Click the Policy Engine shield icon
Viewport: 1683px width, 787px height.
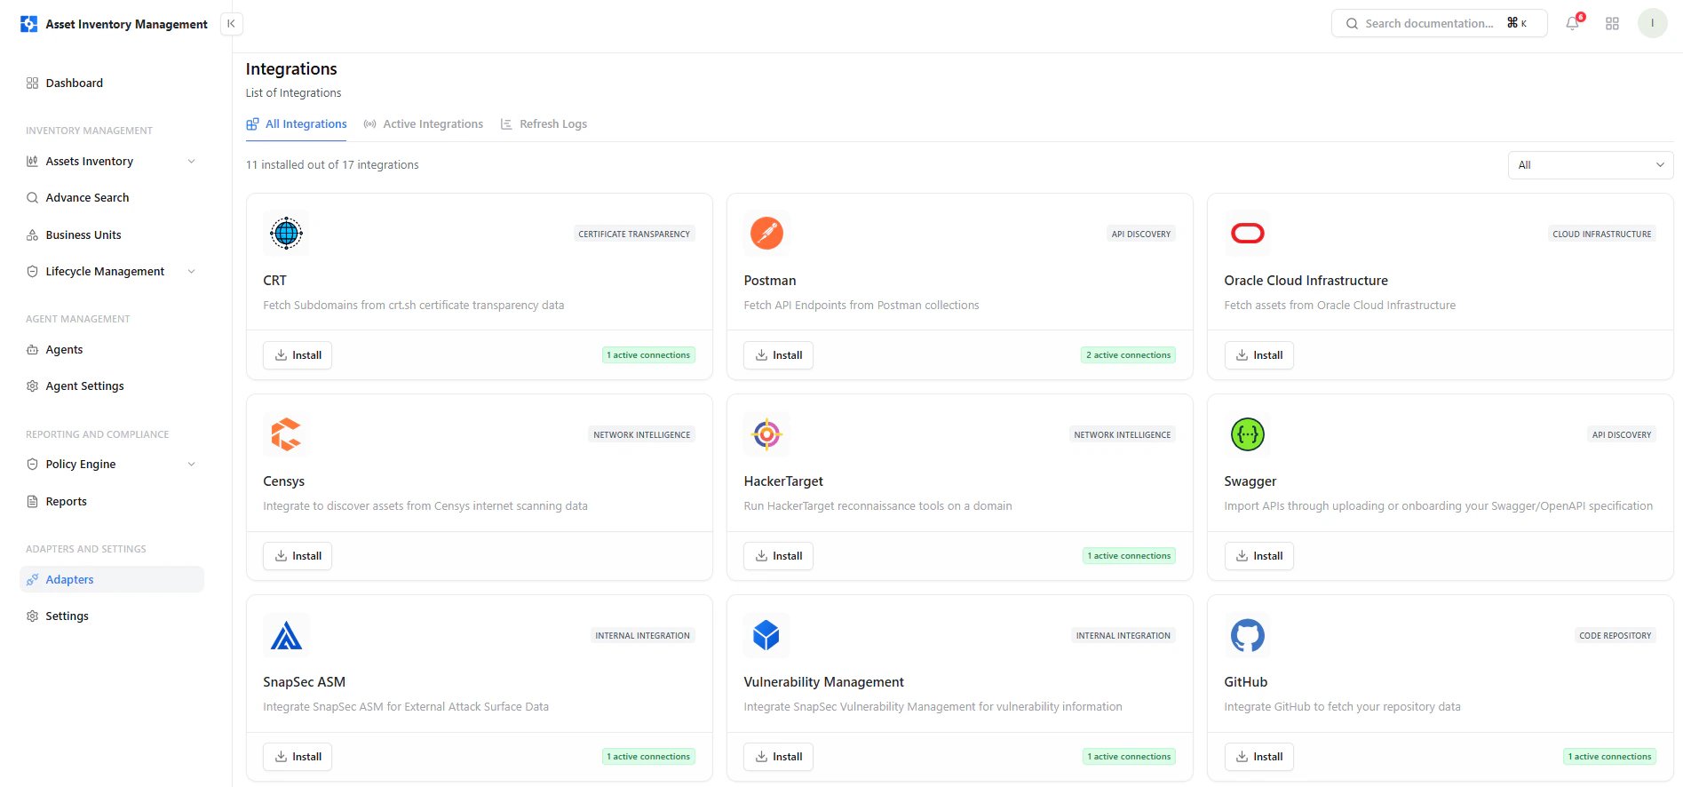[x=33, y=464]
